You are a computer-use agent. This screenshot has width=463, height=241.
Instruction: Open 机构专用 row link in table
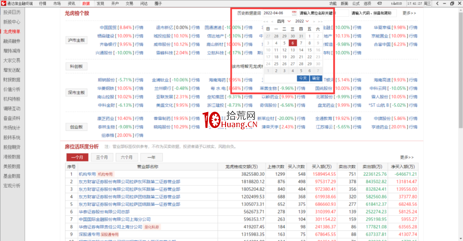(x=87, y=174)
